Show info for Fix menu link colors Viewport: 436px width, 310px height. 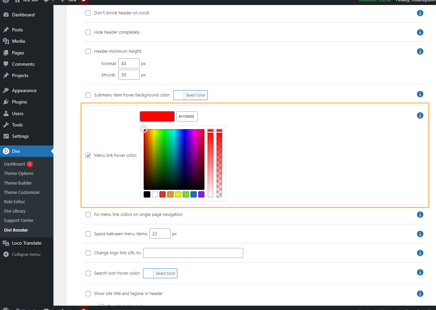click(x=420, y=215)
